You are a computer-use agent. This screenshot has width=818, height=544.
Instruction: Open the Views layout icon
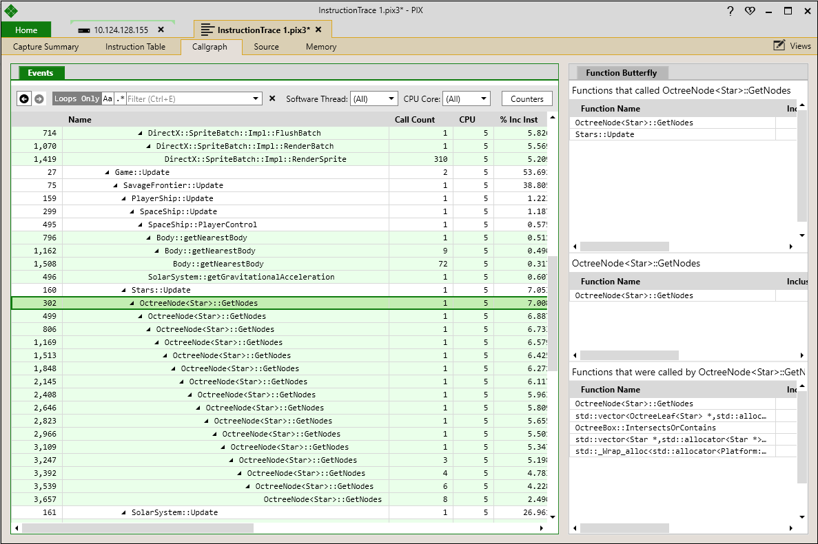click(779, 46)
